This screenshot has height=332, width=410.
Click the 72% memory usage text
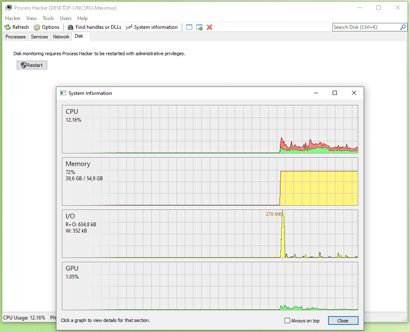point(70,172)
